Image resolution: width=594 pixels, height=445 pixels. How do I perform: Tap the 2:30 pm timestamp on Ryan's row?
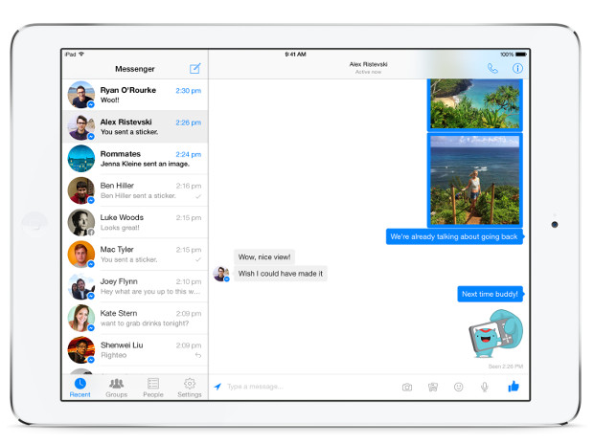pyautogui.click(x=189, y=91)
